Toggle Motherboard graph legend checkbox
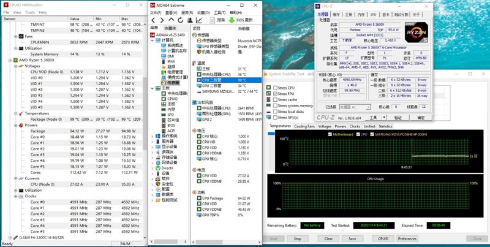This screenshot has width=490, height=247. (x=330, y=134)
